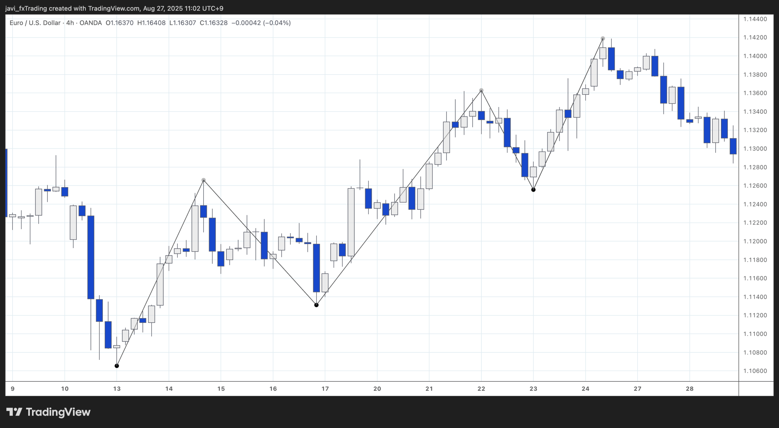Click the OANDA exchange label
The height and width of the screenshot is (428, 779).
[x=91, y=22]
